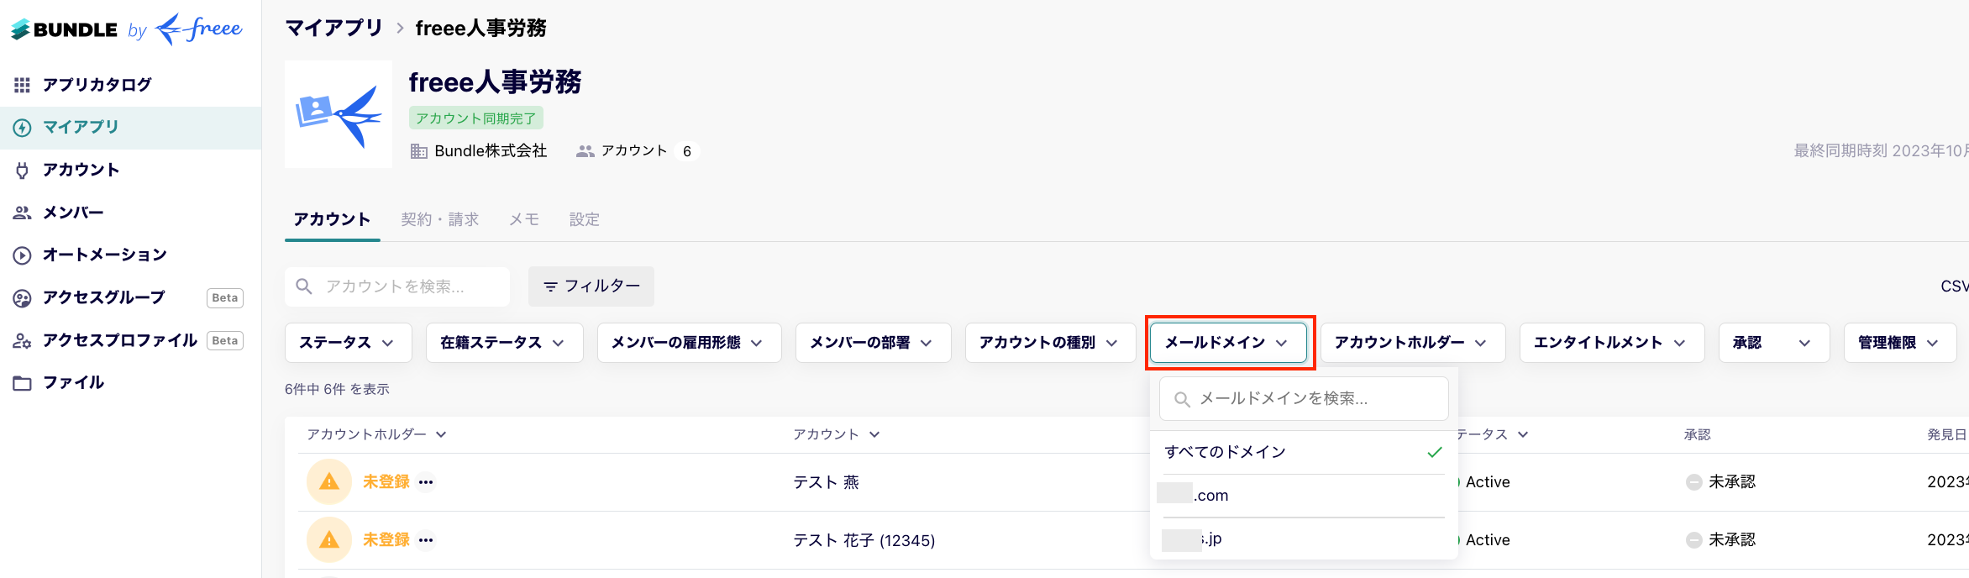
Task: Select the .com domain option
Action: (x=1304, y=496)
